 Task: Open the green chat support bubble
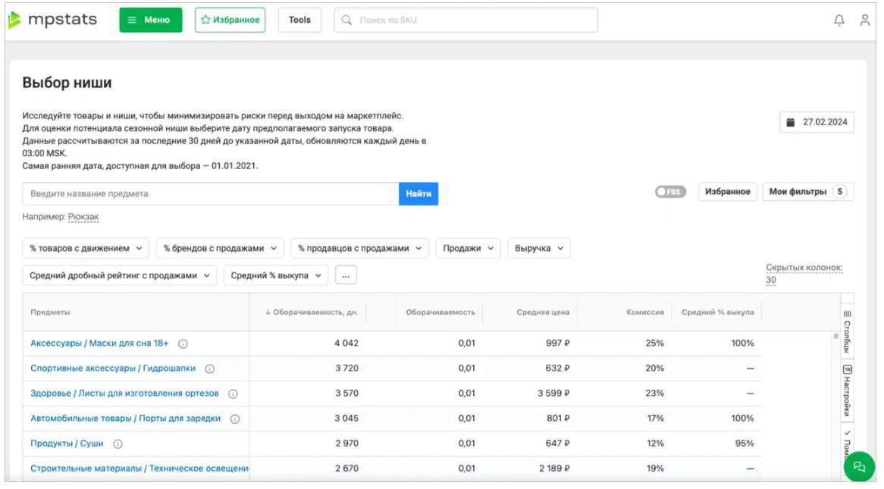coord(859,467)
